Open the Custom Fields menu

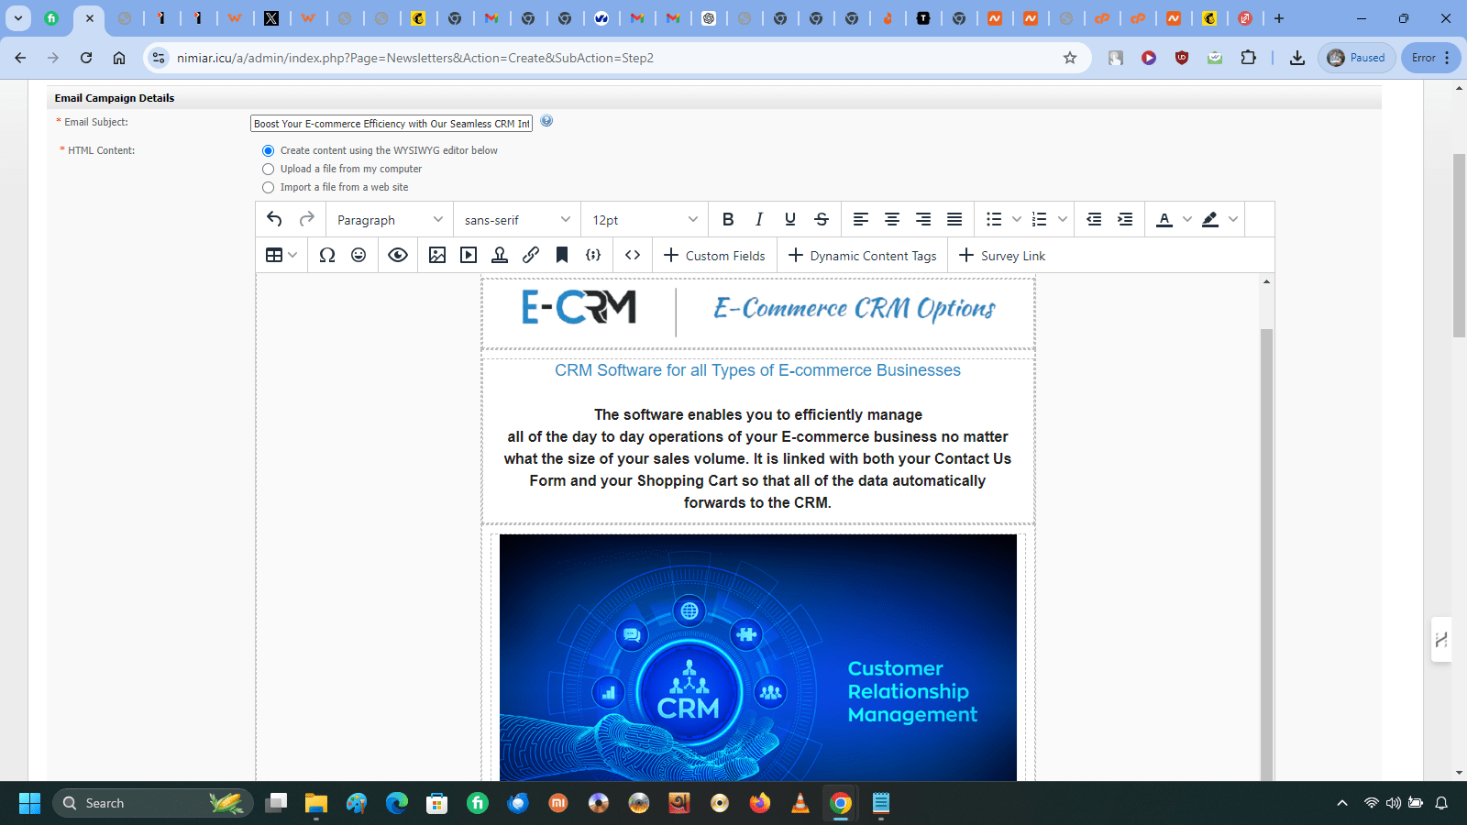[x=714, y=256]
